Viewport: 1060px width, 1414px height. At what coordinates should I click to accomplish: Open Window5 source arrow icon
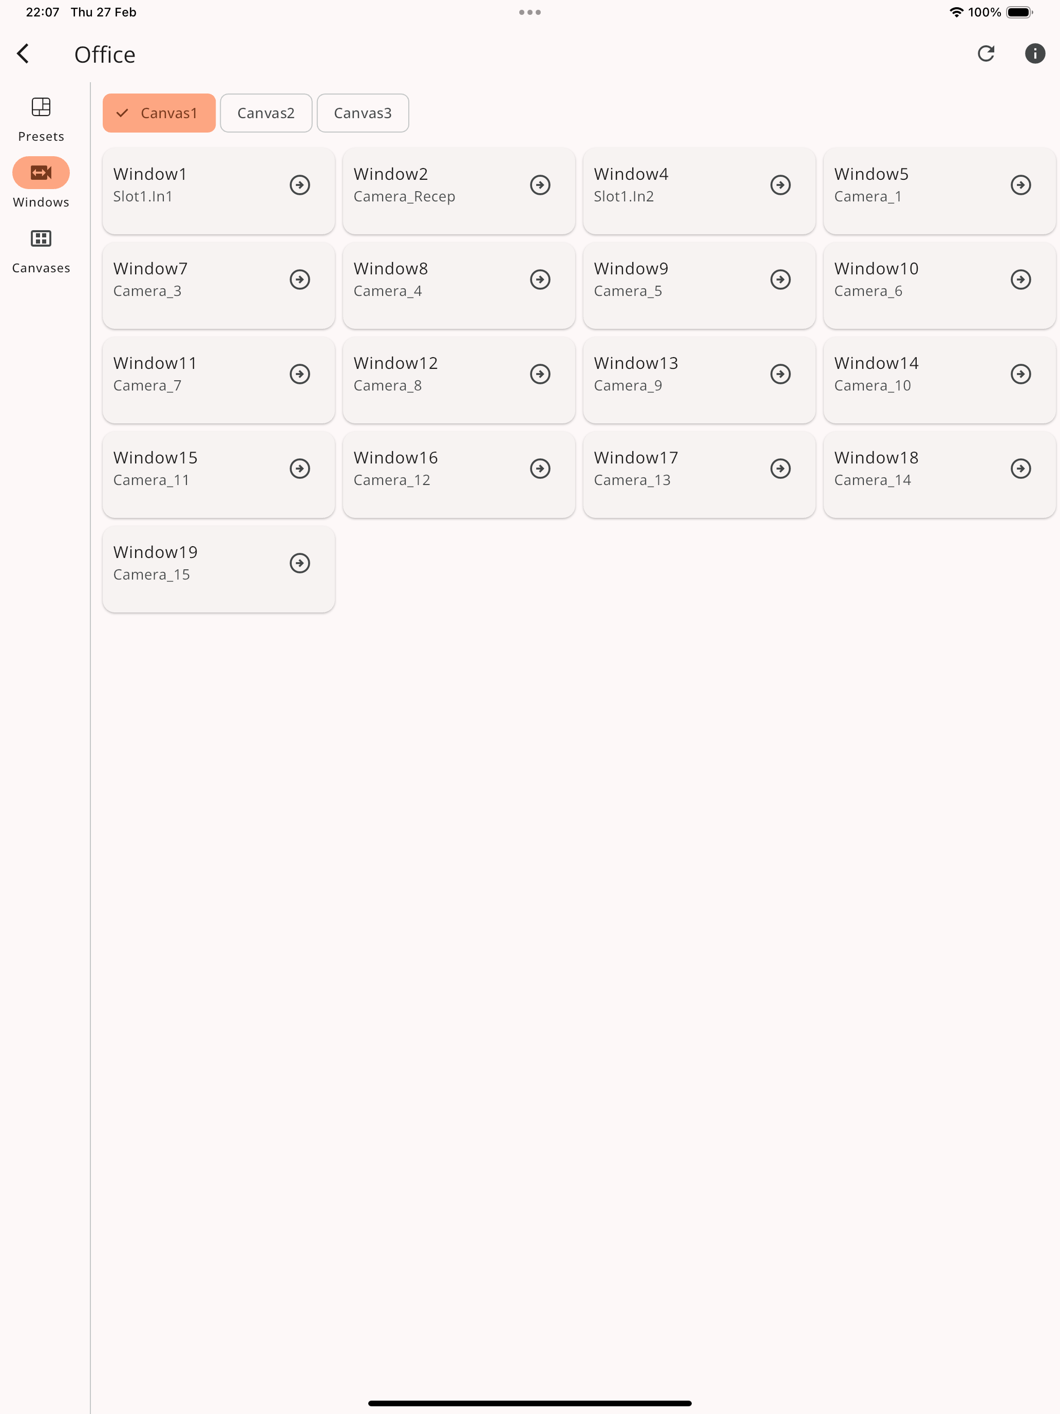1020,185
